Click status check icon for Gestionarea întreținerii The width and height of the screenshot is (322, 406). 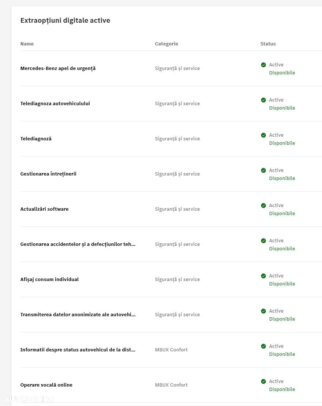(263, 170)
